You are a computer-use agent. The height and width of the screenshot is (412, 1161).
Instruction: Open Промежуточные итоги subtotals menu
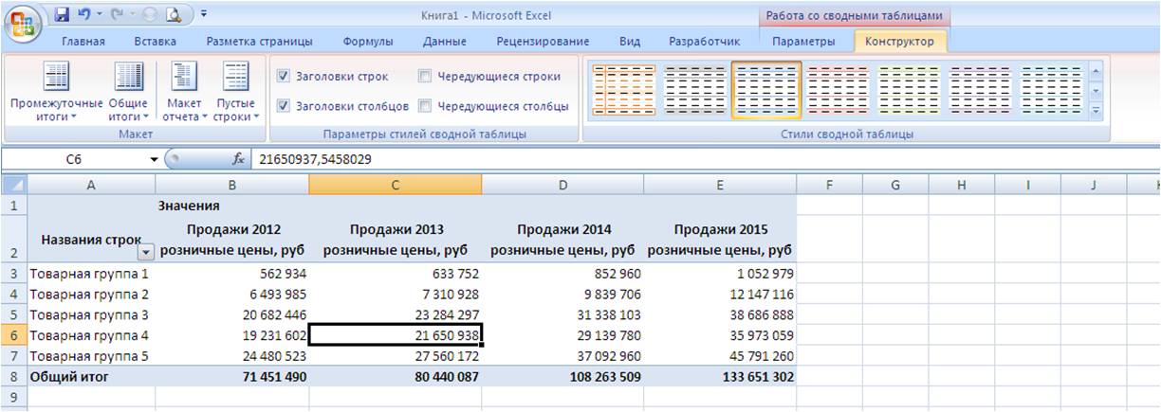pos(44,93)
